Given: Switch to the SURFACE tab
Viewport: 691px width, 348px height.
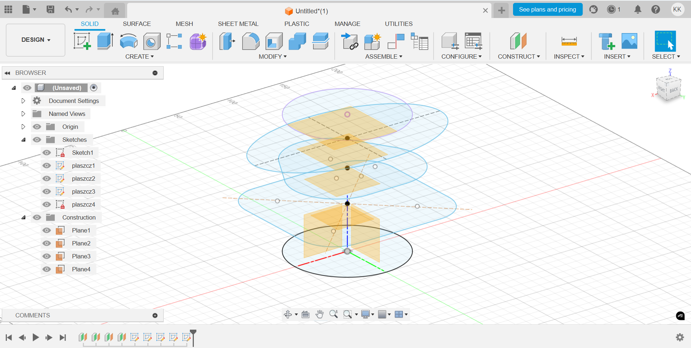Looking at the screenshot, I should (137, 24).
